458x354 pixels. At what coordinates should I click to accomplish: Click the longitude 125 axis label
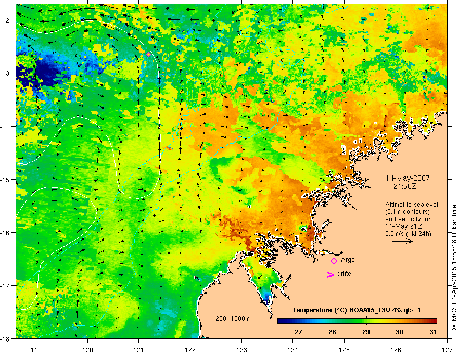(345, 350)
